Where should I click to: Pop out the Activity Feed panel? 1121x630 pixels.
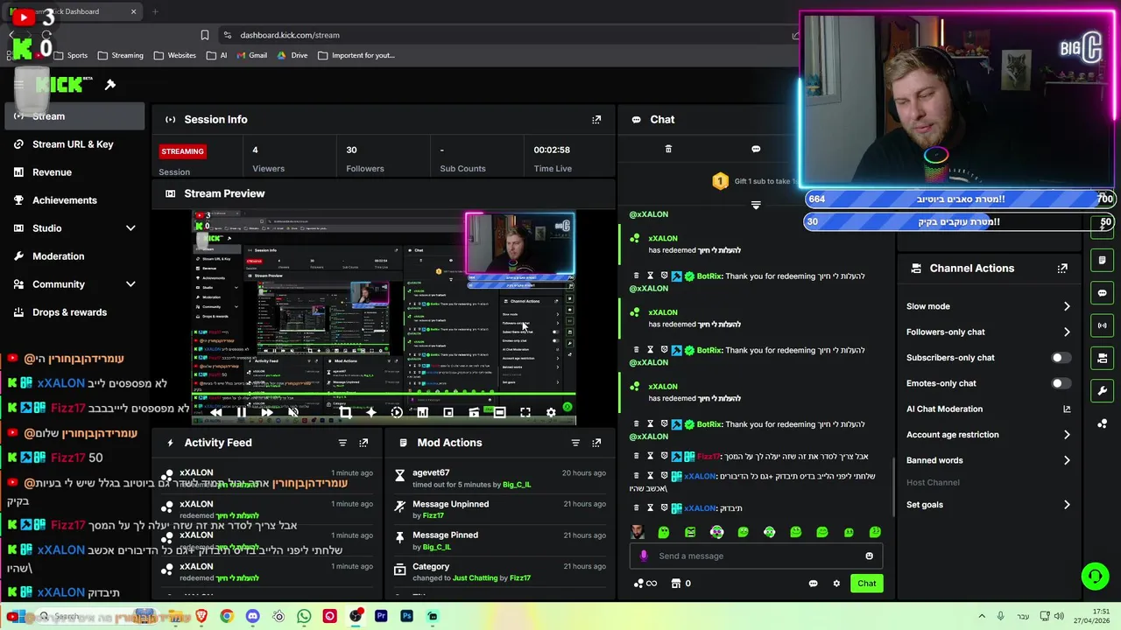(363, 443)
